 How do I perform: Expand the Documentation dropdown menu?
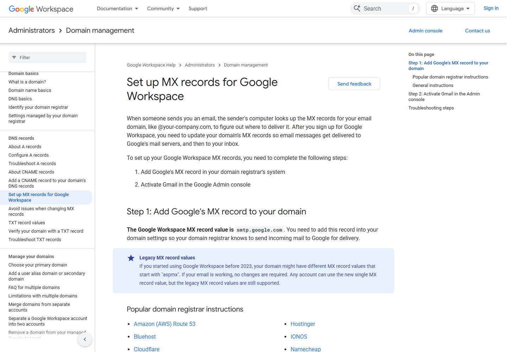pos(118,8)
